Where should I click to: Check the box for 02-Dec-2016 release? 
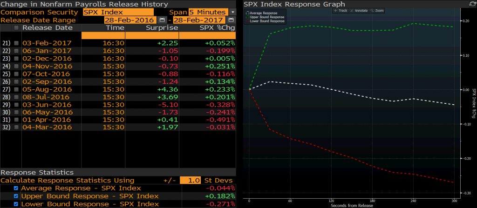pyautogui.click(x=16, y=58)
